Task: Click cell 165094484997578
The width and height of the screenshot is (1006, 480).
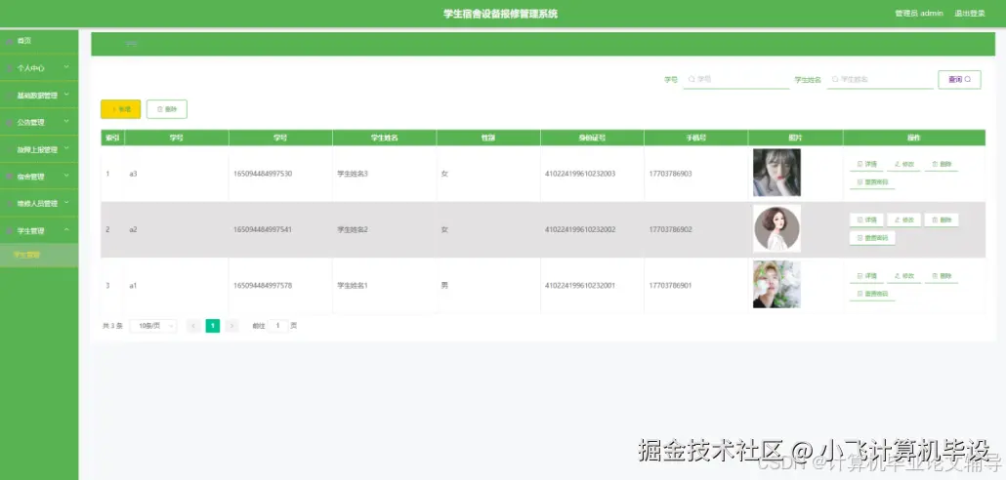Action: (x=263, y=285)
